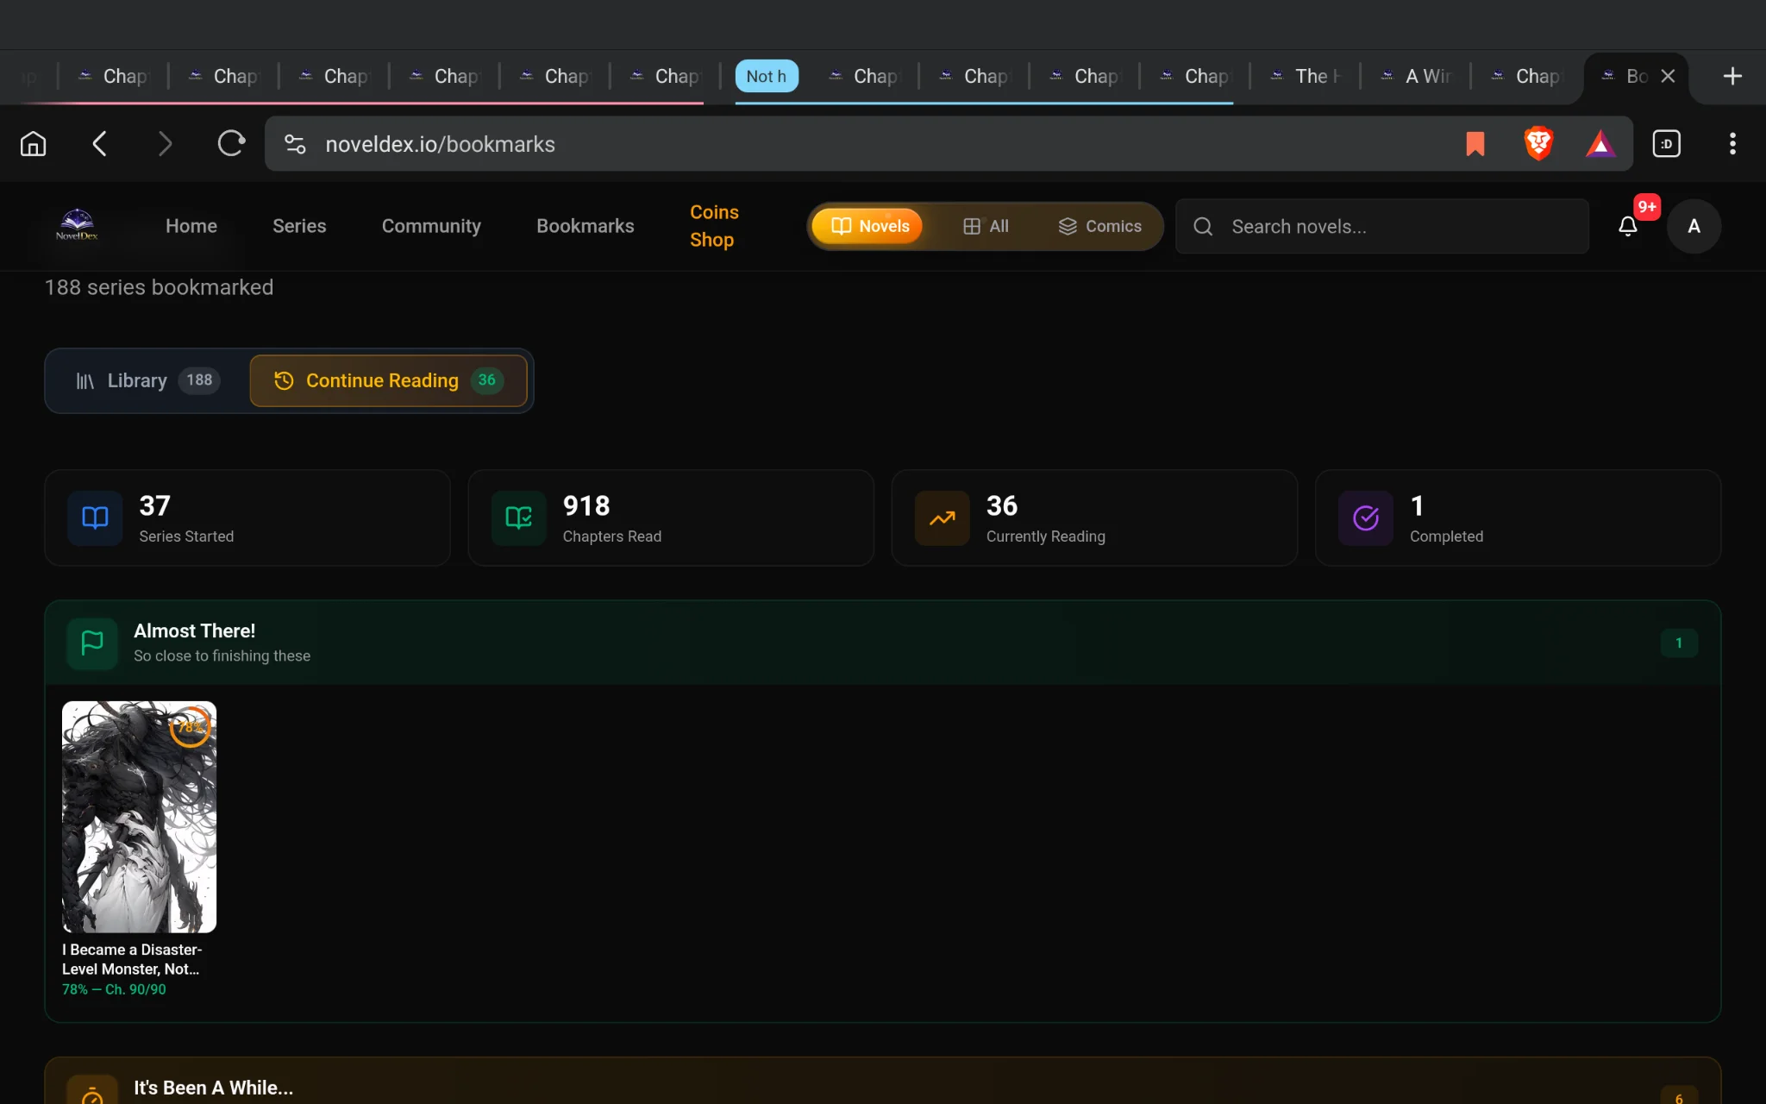Open notifications bell icon

coord(1627,226)
